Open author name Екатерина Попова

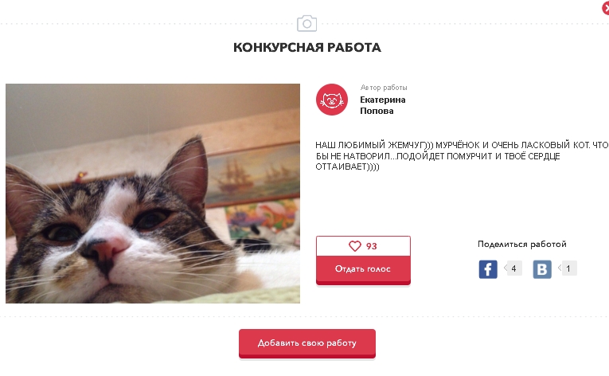pos(382,105)
